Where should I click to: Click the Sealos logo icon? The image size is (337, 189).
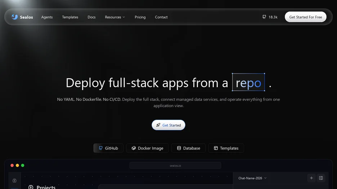click(x=15, y=17)
